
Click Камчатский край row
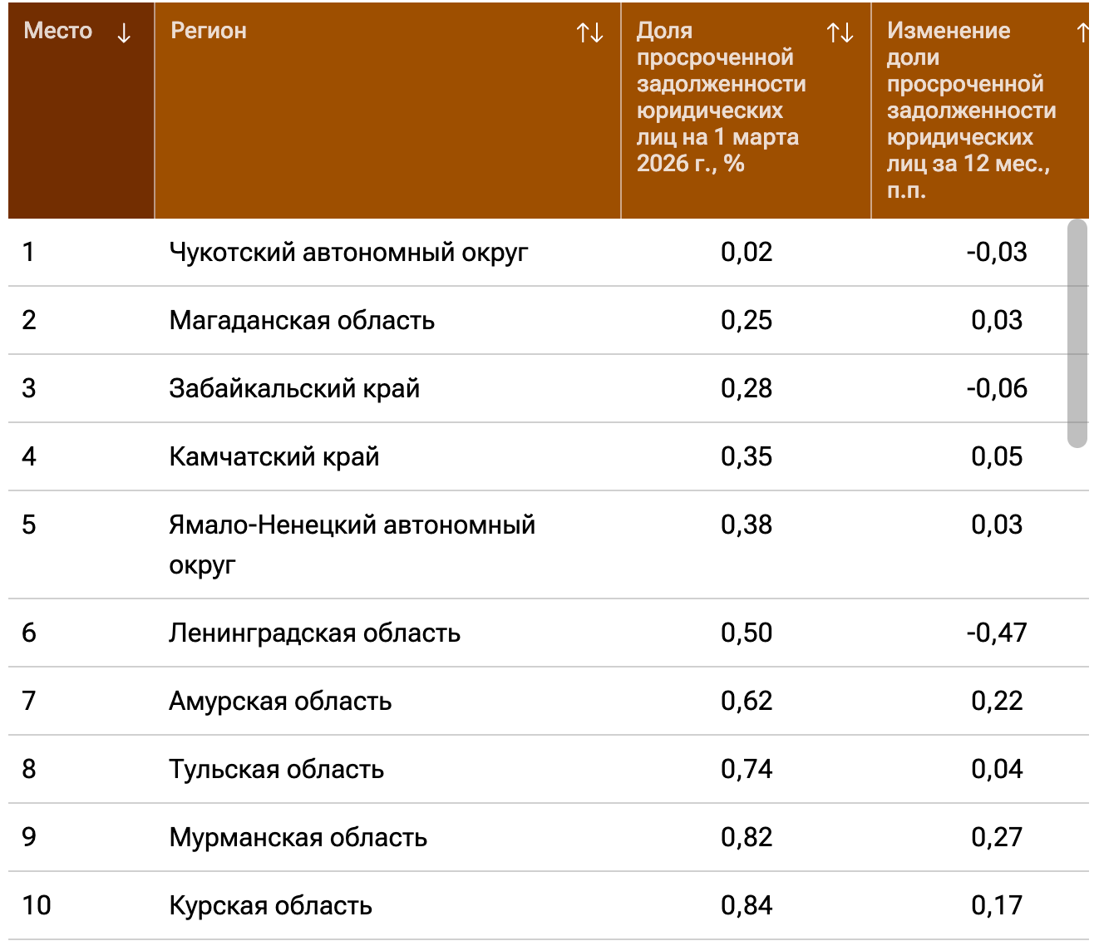click(274, 456)
